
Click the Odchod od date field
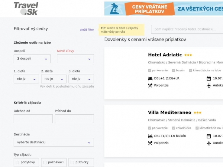[33, 119]
